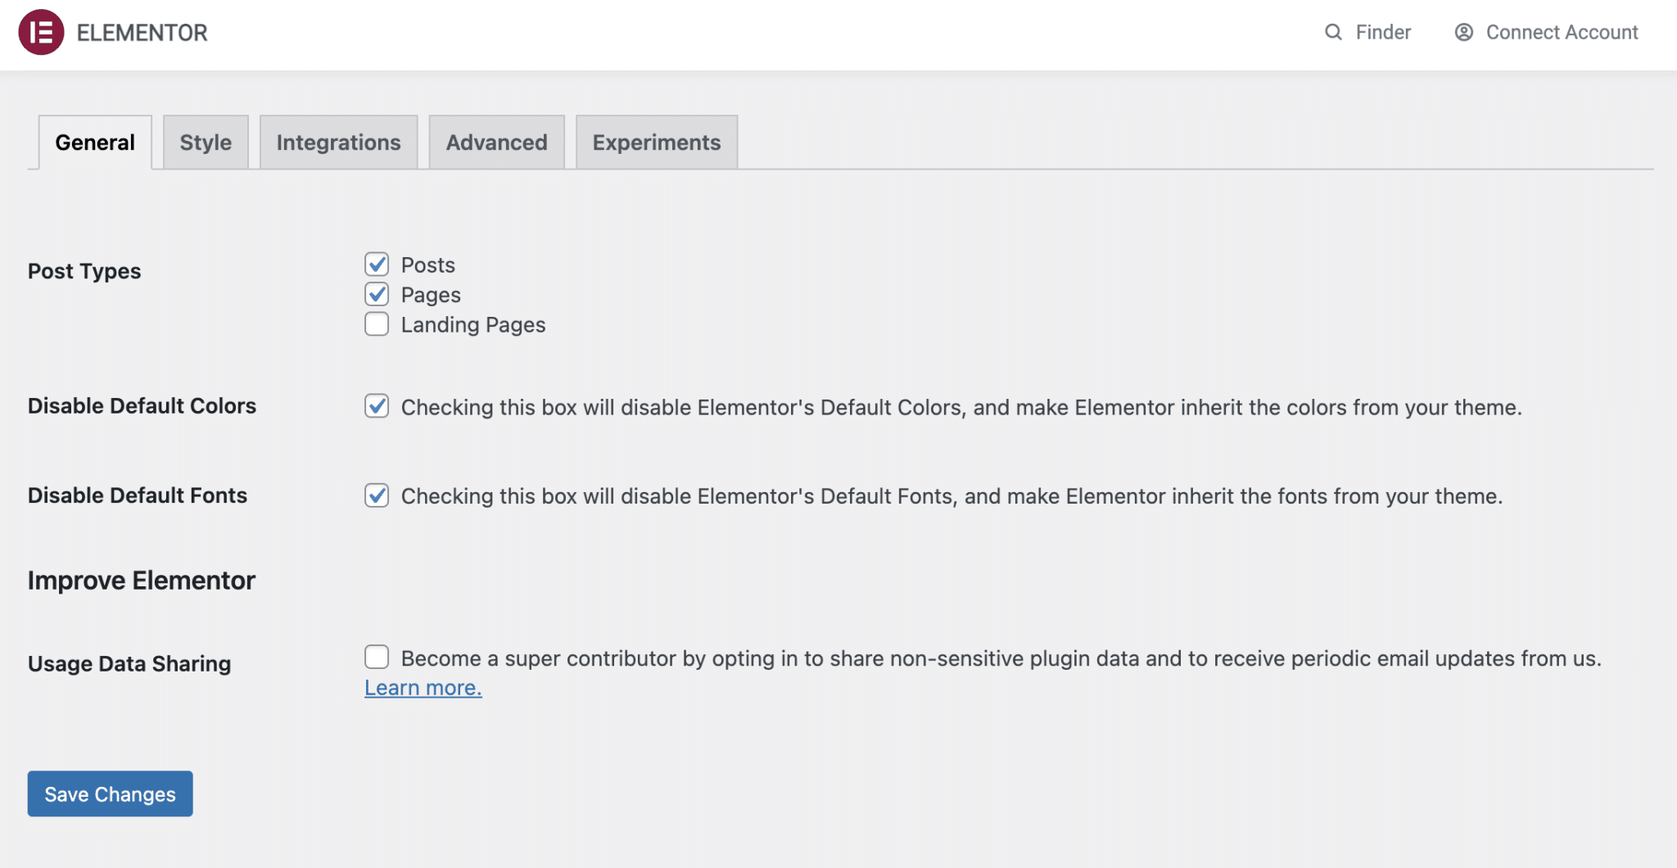Uncheck Disable Default Fonts
1677x868 pixels.
(x=376, y=495)
